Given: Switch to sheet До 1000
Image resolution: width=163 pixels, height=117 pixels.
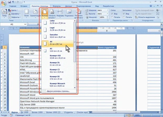Looking at the screenshot, I should point(24,112).
